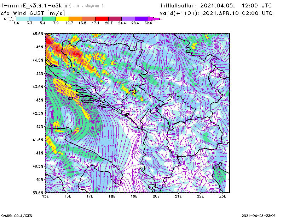The height and width of the screenshot is (218, 283).
Task: Click the 41.5N latitude label
Action: [38, 140]
